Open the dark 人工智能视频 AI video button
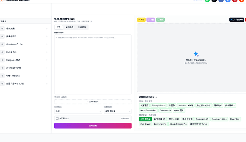 tap(237, 20)
